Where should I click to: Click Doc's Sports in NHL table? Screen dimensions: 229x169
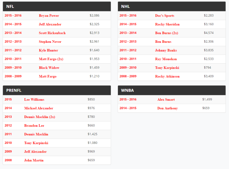tap(165, 16)
